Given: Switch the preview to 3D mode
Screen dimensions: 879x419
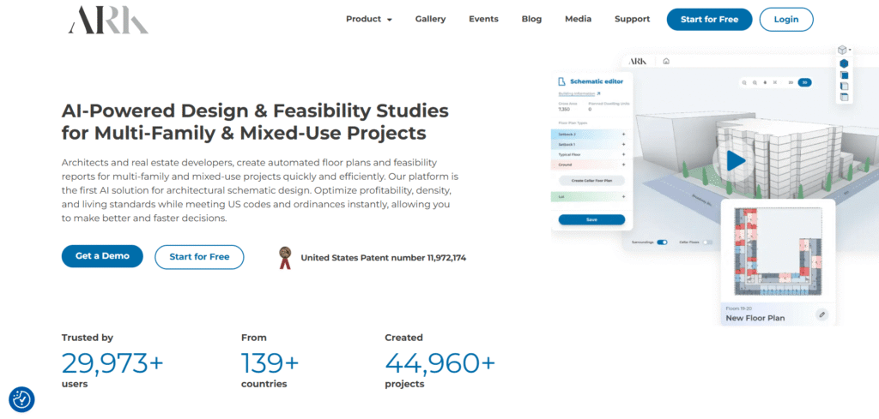Looking at the screenshot, I should click(x=805, y=82).
